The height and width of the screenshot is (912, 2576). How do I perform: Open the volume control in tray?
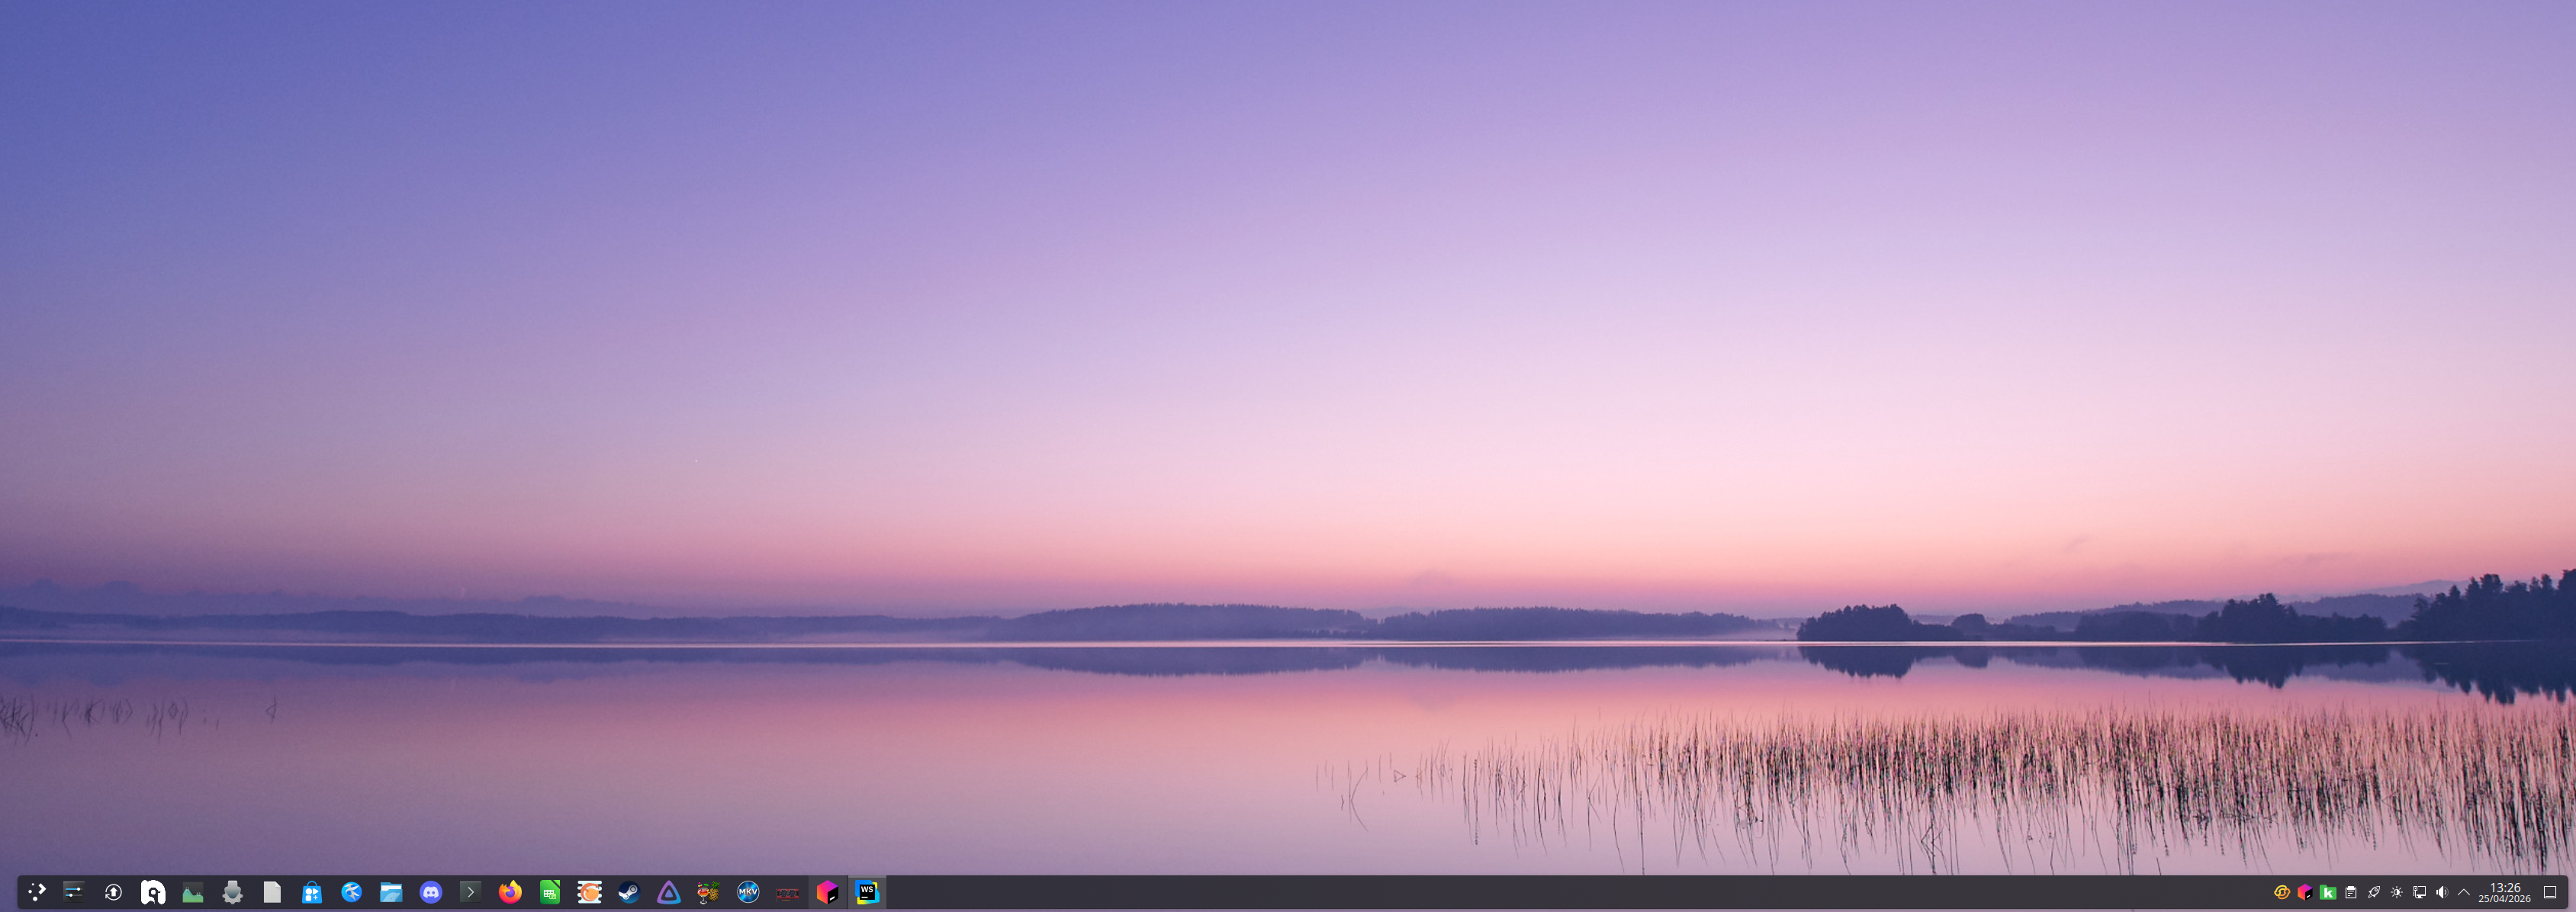click(x=2441, y=892)
